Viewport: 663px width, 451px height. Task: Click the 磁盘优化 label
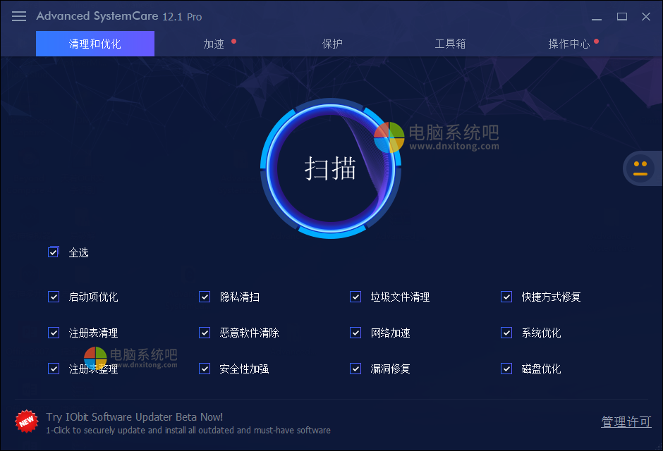coord(541,369)
